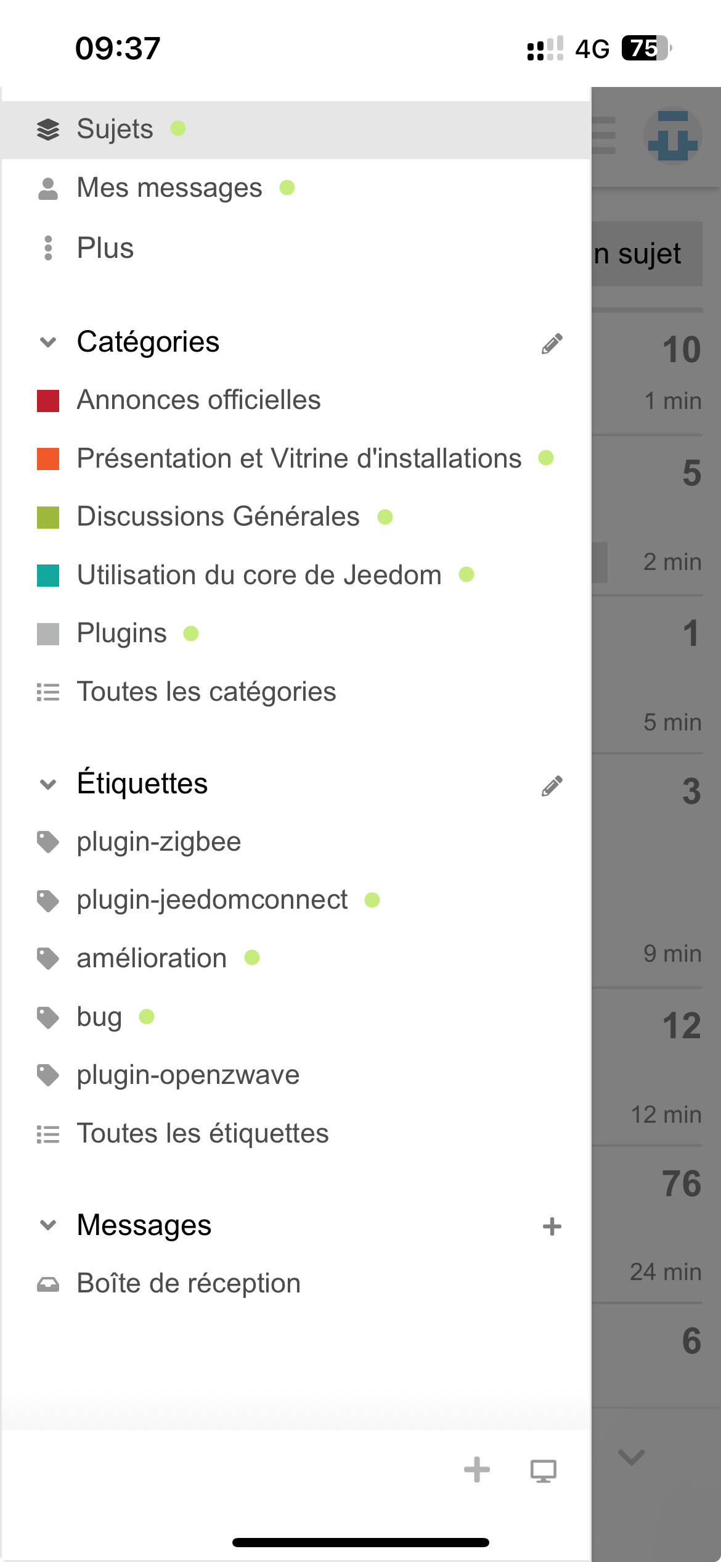This screenshot has height=1562, width=721.
Task: Open the Sujets menu item
Action: pyautogui.click(x=115, y=130)
